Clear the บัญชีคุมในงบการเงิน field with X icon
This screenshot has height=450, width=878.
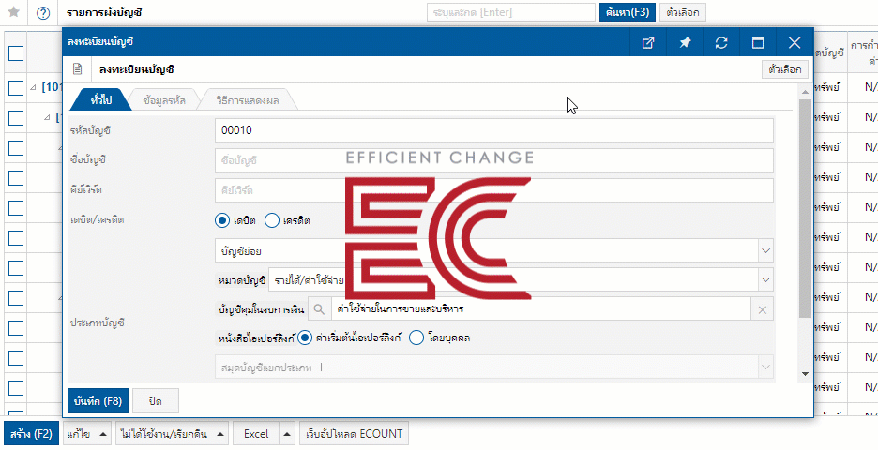pos(763,308)
